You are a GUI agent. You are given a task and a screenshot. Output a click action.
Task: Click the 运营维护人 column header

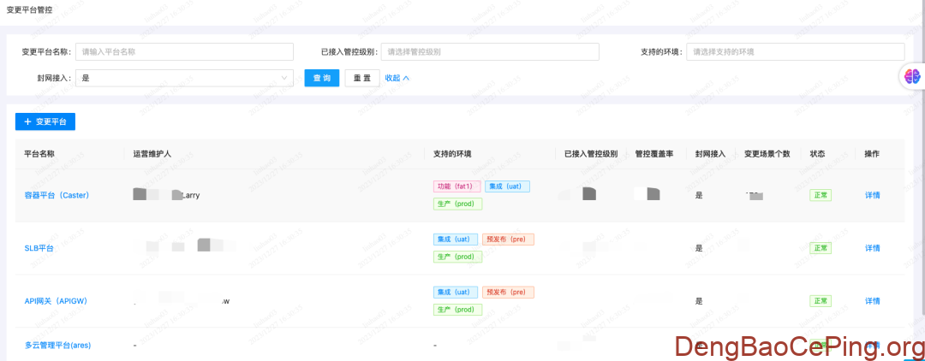click(x=152, y=154)
